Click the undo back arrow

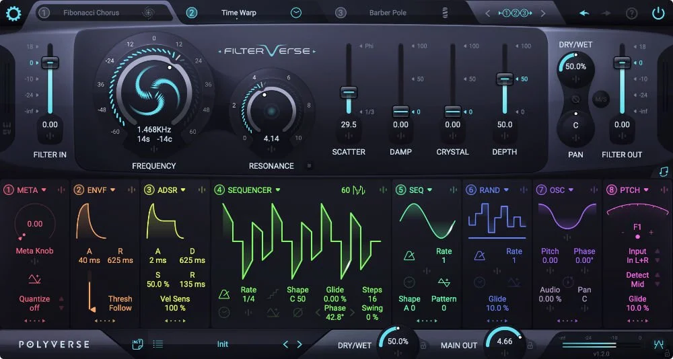pyautogui.click(x=583, y=13)
